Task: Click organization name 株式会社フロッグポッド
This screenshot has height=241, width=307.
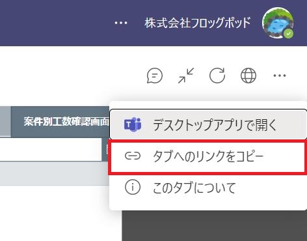Action: pyautogui.click(x=198, y=23)
